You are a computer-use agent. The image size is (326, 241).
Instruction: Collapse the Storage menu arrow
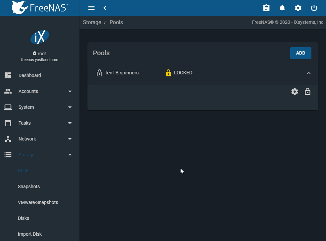(x=70, y=155)
